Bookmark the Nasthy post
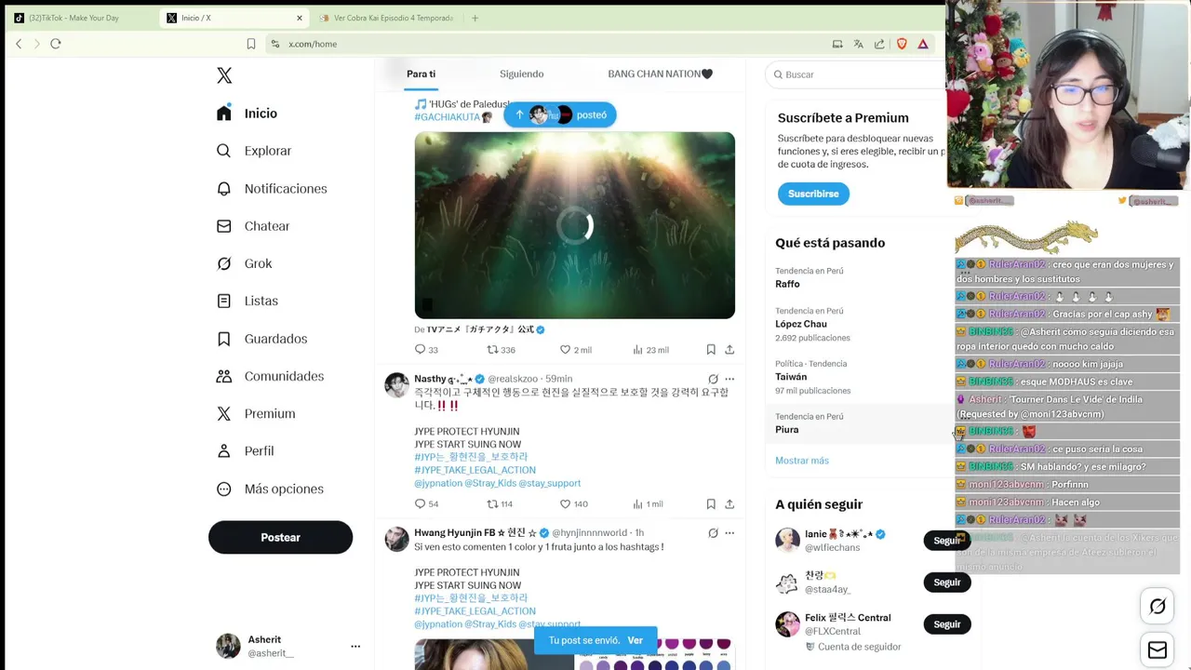 pyautogui.click(x=711, y=504)
